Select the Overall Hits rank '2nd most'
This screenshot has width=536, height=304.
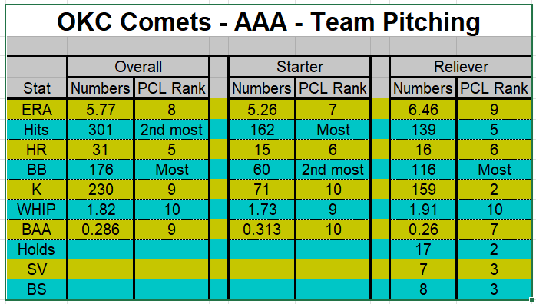click(x=171, y=130)
